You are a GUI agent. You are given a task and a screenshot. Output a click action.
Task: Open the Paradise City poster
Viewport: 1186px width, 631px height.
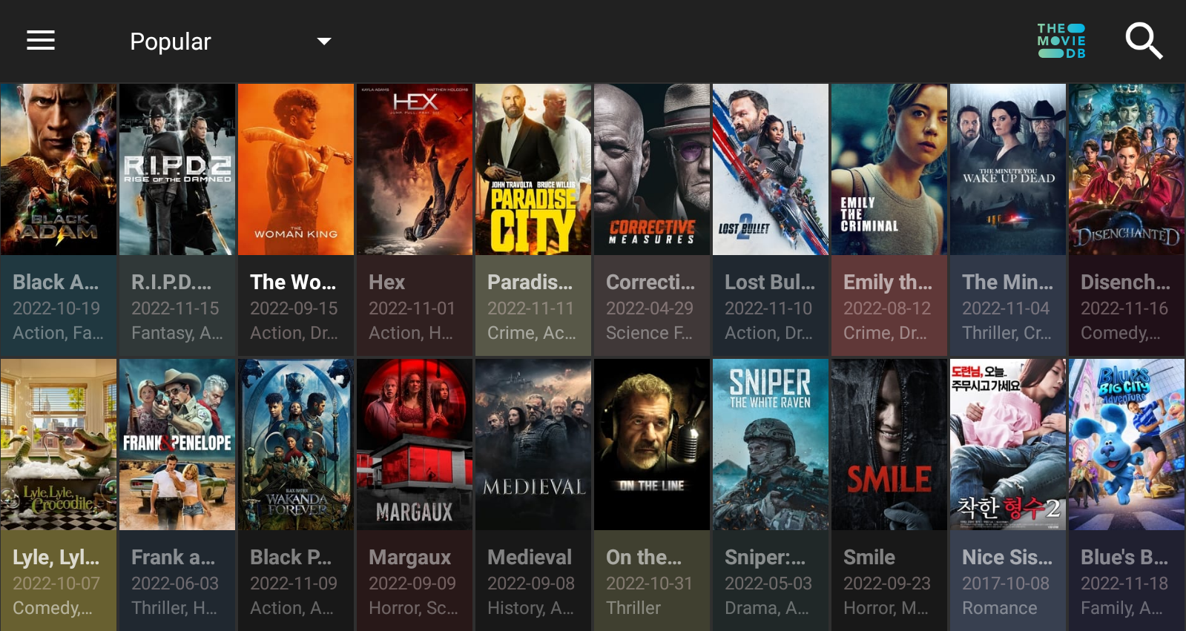tap(533, 169)
